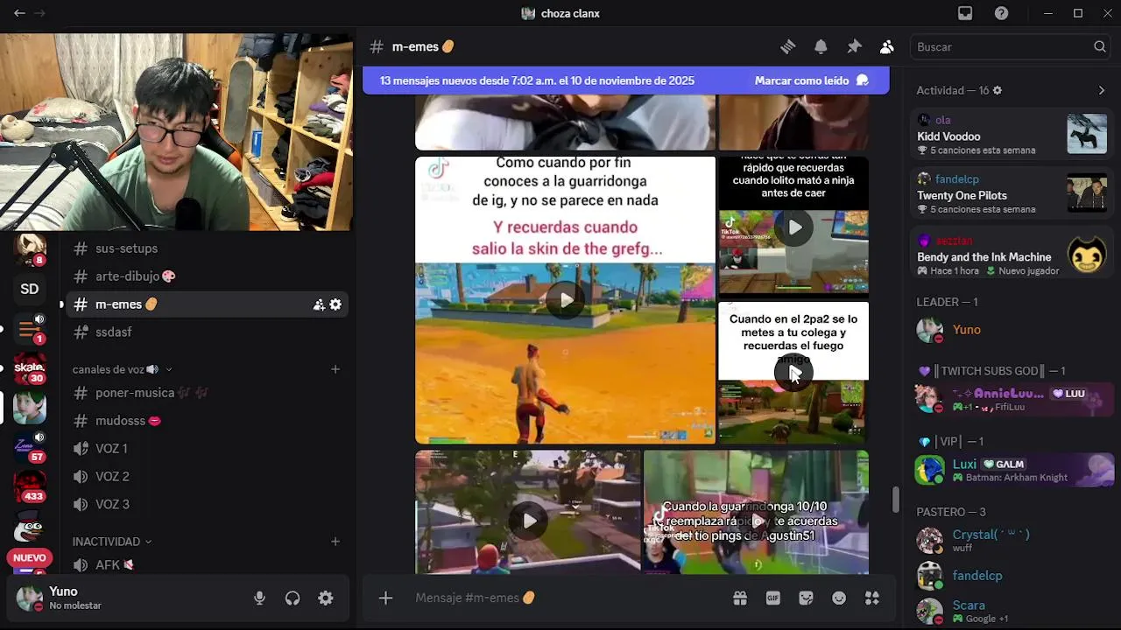The height and width of the screenshot is (630, 1121).
Task: Open member Crystal in PASTERO list
Action: click(x=1011, y=540)
